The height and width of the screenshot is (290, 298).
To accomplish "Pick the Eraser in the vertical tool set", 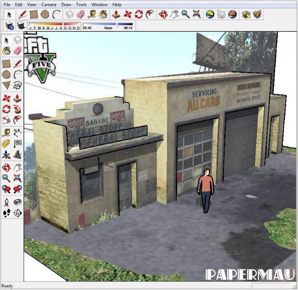I will coord(17,51).
